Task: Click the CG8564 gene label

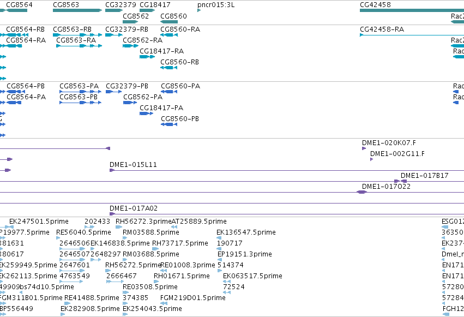Action: pyautogui.click(x=19, y=5)
